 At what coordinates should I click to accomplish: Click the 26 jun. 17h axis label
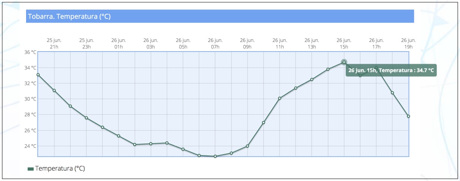coord(376,44)
